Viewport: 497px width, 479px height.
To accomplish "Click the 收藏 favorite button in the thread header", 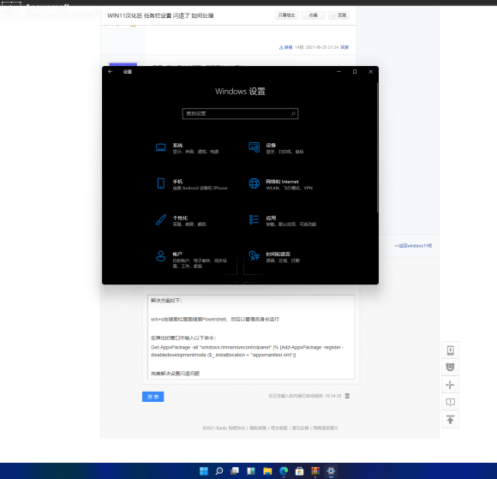I will [313, 15].
